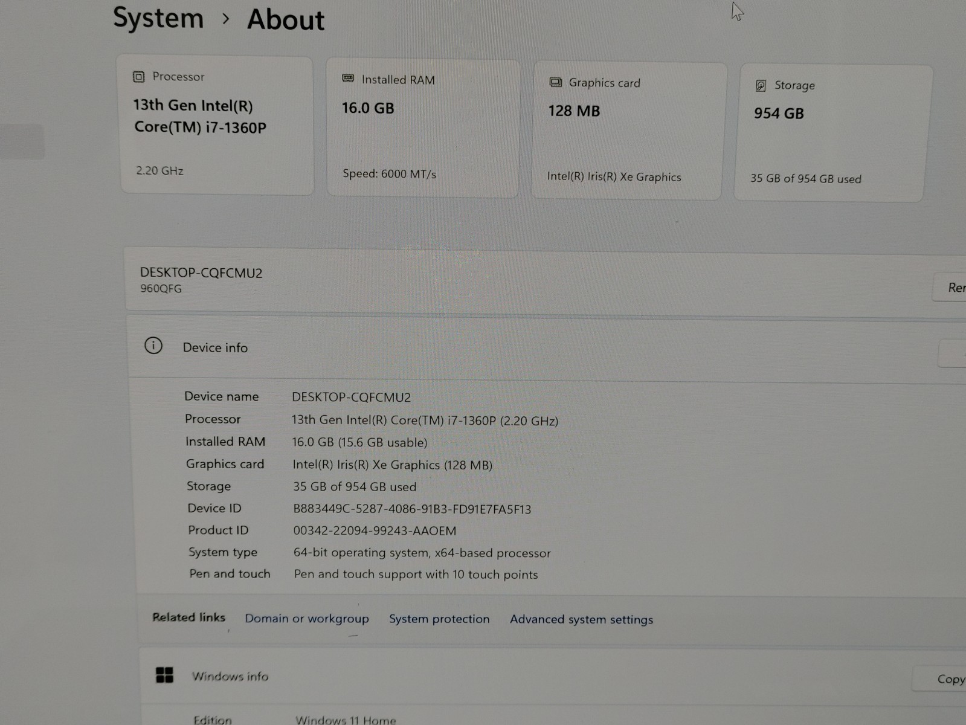Click the Installed RAM memory icon

tap(348, 79)
